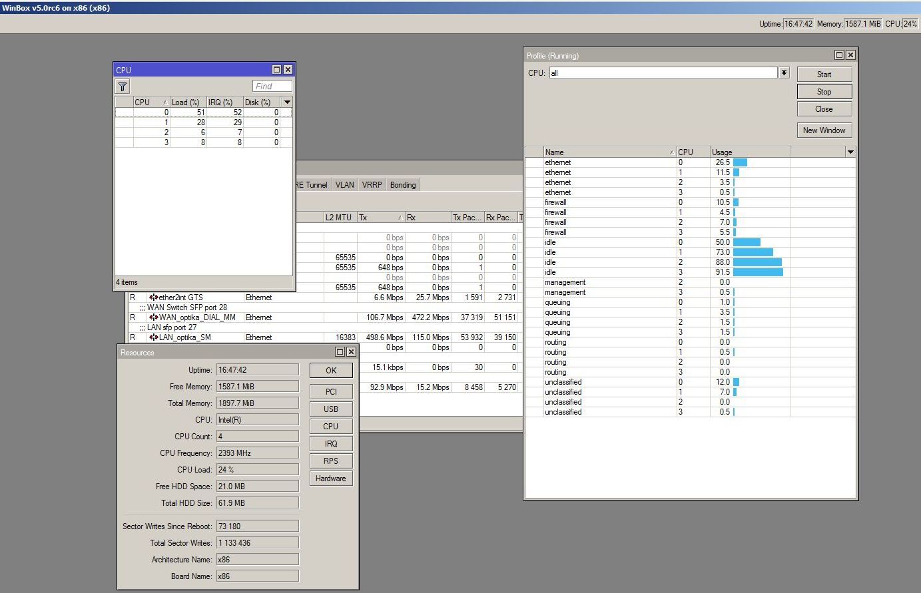Viewport: 921px width, 593px height.
Task: Click IRQ button in Resources window
Action: [331, 444]
